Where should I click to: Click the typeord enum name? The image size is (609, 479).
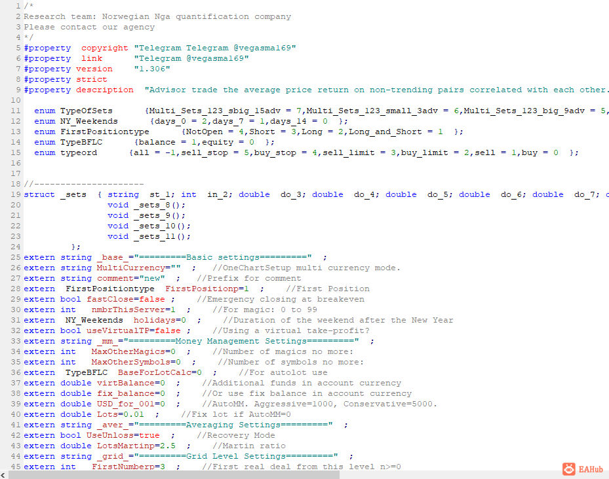pos(79,152)
